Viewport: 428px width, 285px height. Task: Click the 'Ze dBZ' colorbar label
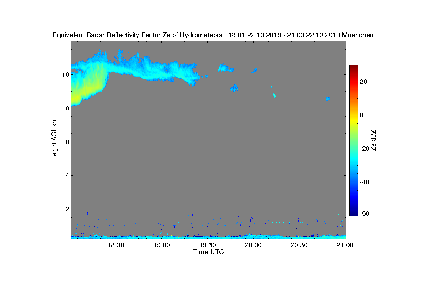(x=373, y=140)
